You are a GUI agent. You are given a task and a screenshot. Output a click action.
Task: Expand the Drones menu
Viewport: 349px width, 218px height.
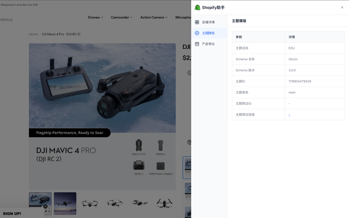[x=95, y=17]
